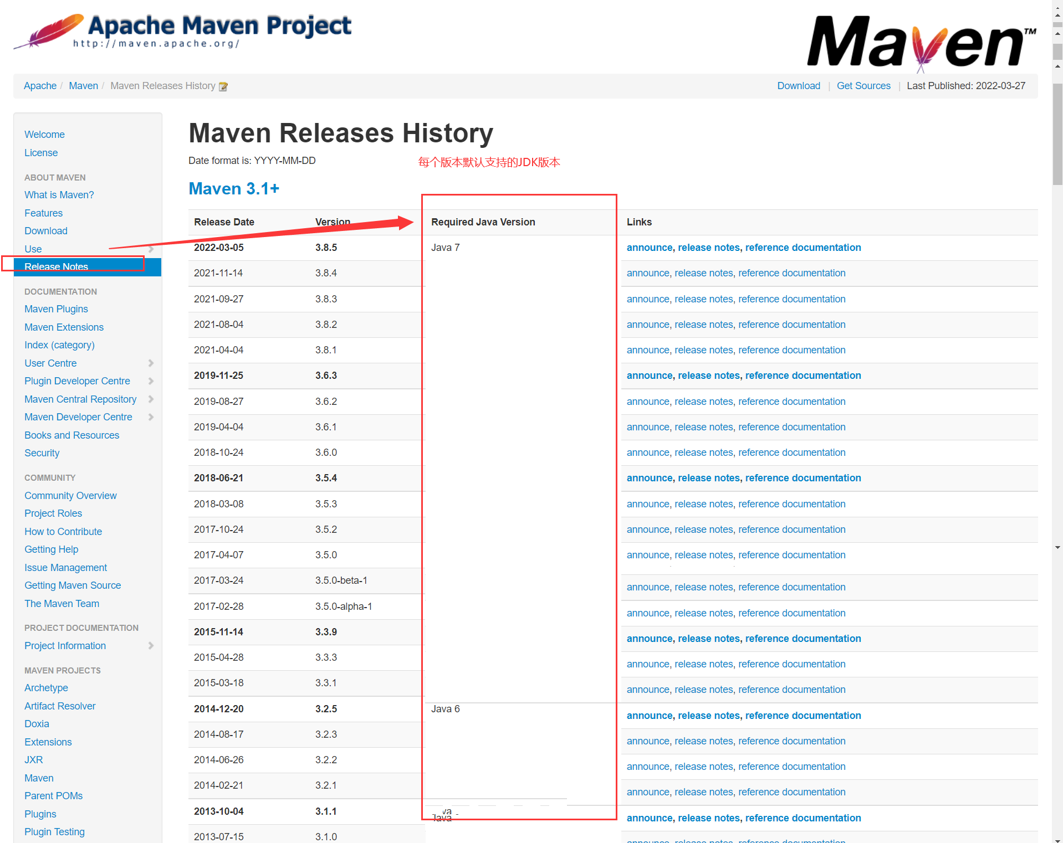
Task: Expand the User Centre chevron
Action: [151, 363]
